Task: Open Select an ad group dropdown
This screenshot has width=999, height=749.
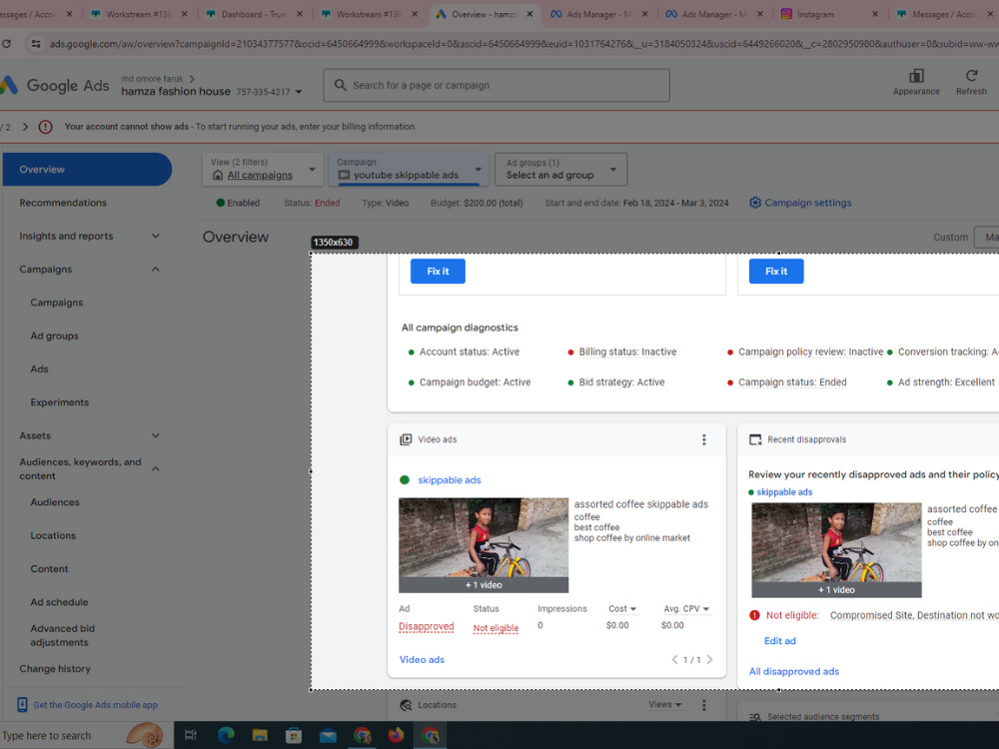Action: (x=560, y=170)
